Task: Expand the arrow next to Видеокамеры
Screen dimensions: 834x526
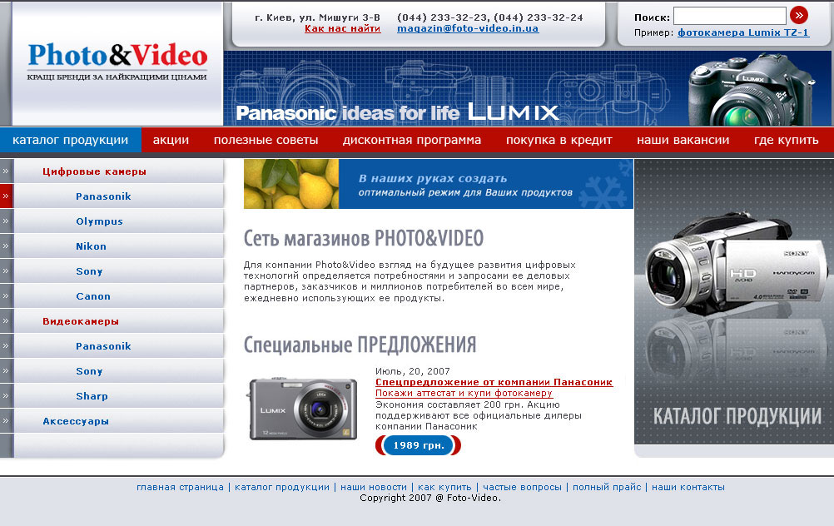Action: pos(6,321)
